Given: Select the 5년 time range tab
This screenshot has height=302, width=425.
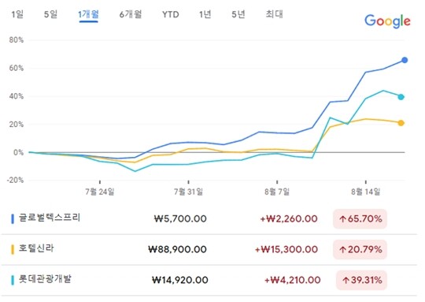Looking at the screenshot, I should click(x=238, y=14).
